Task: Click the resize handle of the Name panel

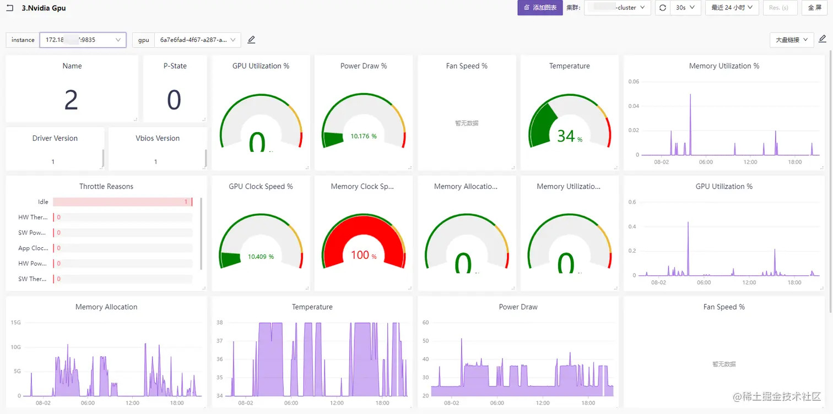Action: tap(135, 119)
